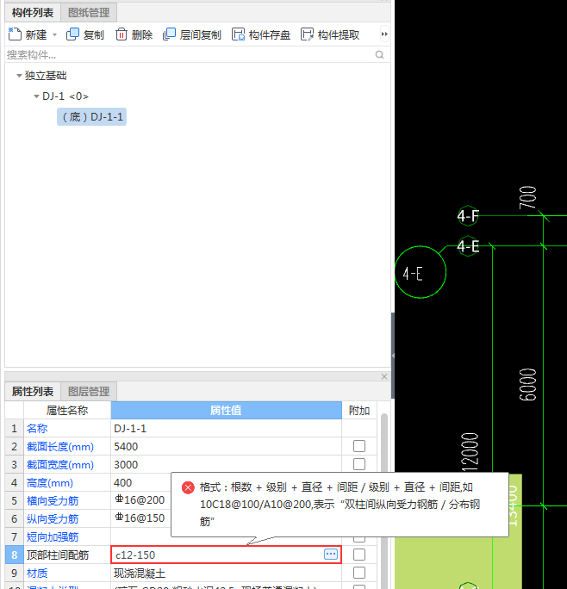The height and width of the screenshot is (589, 567).
Task: Click the 名称 property link
Action: [x=37, y=428]
